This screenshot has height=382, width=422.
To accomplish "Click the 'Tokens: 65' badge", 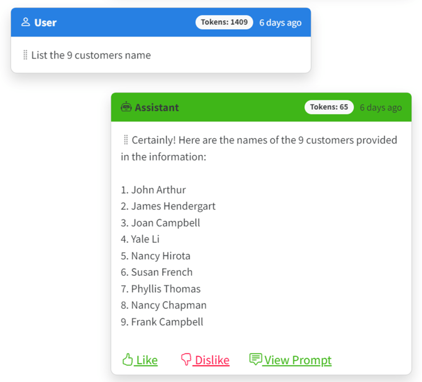I will (x=329, y=107).
